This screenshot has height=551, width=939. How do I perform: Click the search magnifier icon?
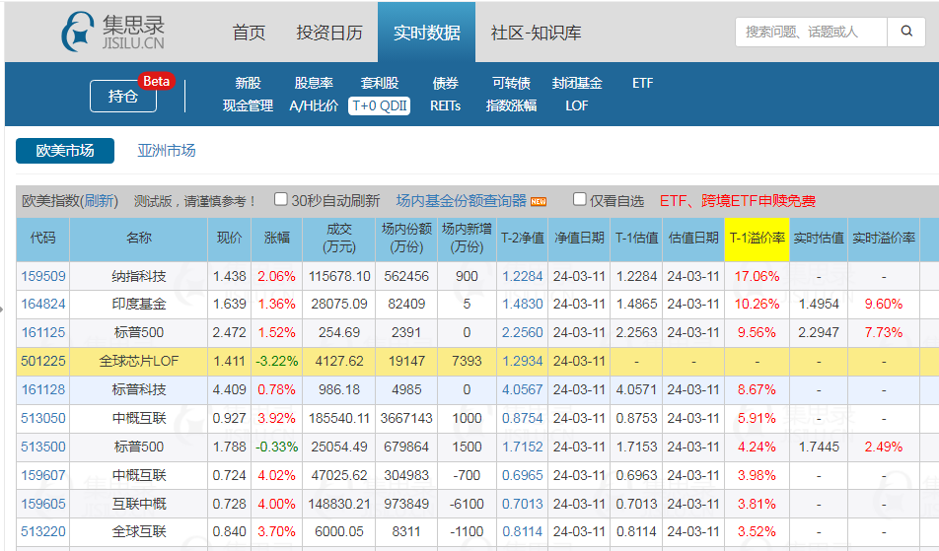click(906, 32)
